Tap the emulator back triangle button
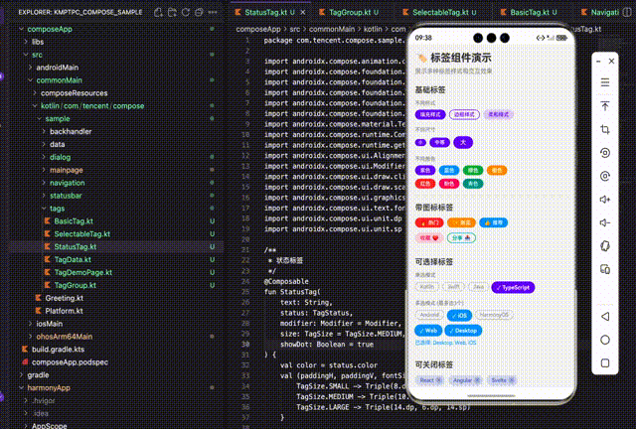This screenshot has width=636, height=429. coord(605,316)
